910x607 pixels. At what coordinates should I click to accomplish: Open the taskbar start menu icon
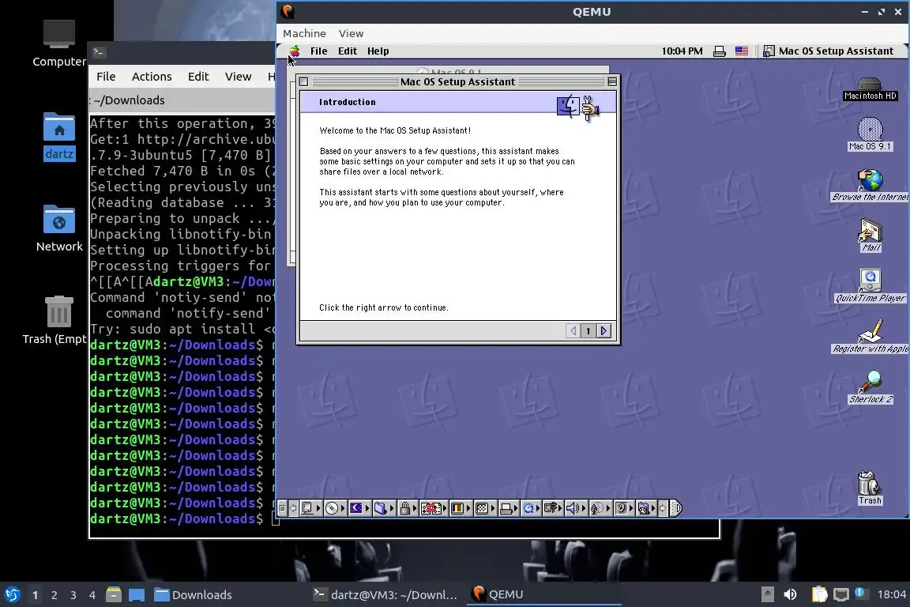coord(12,595)
